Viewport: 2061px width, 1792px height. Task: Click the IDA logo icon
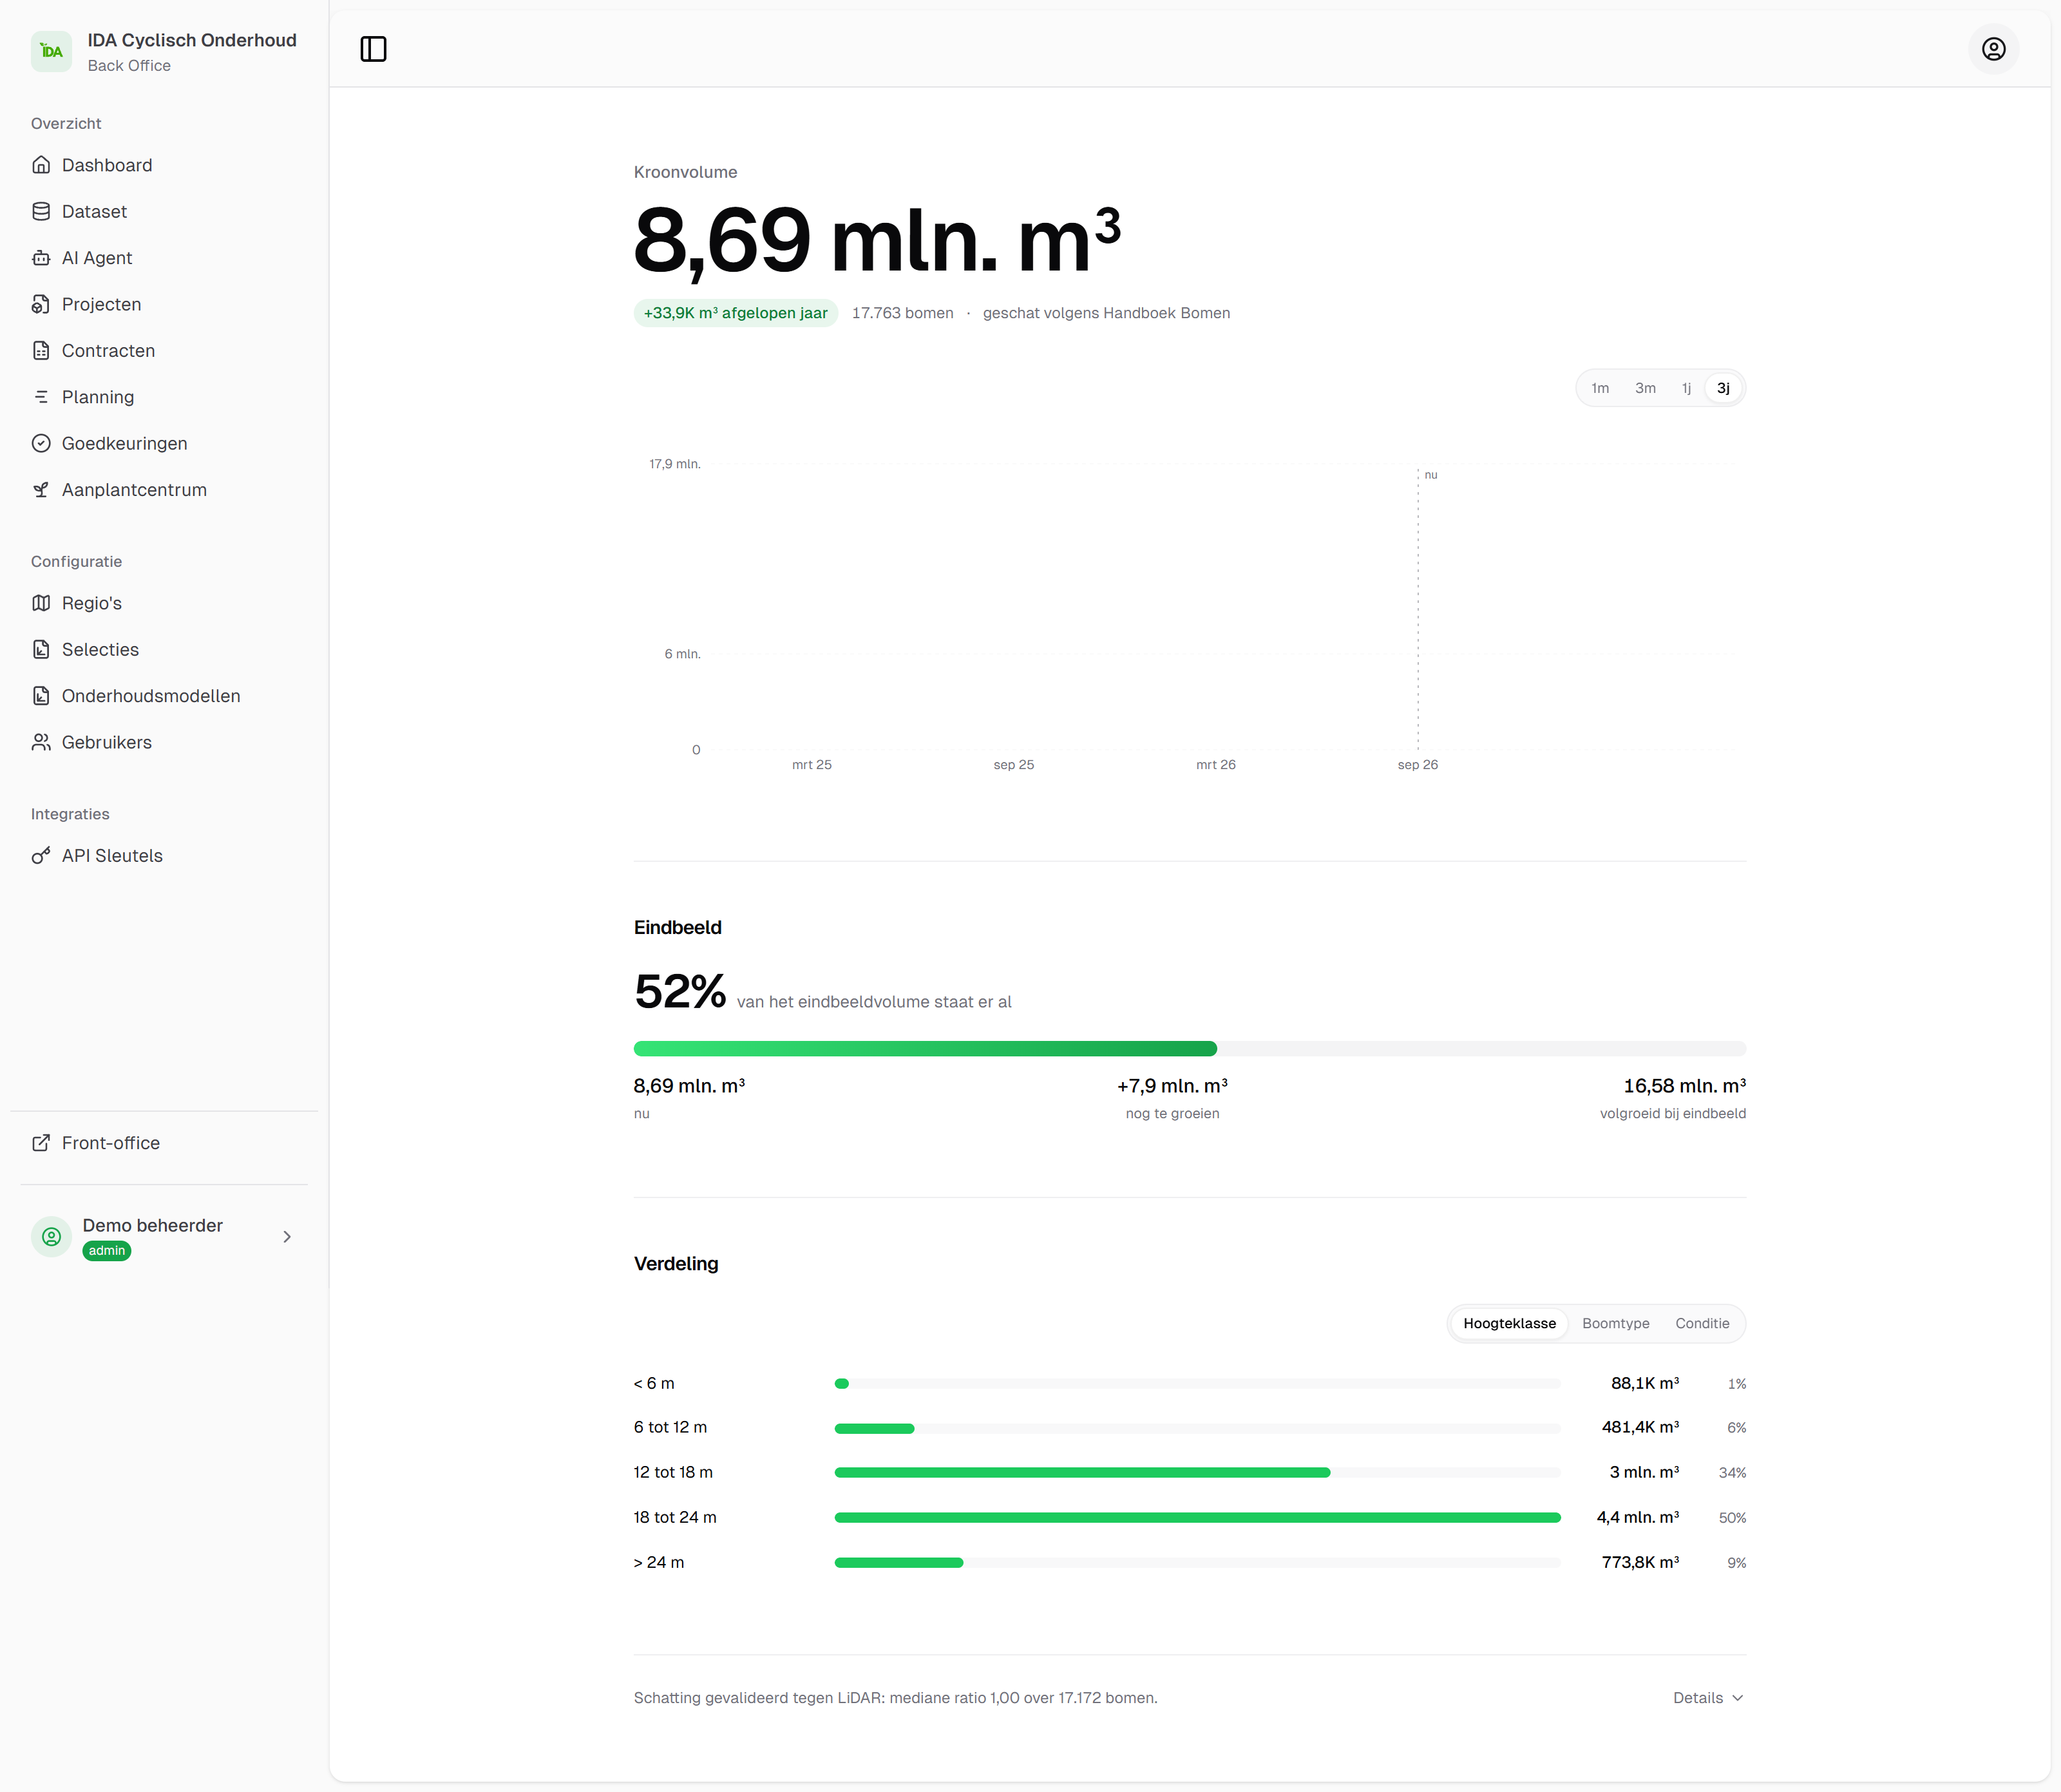[51, 51]
